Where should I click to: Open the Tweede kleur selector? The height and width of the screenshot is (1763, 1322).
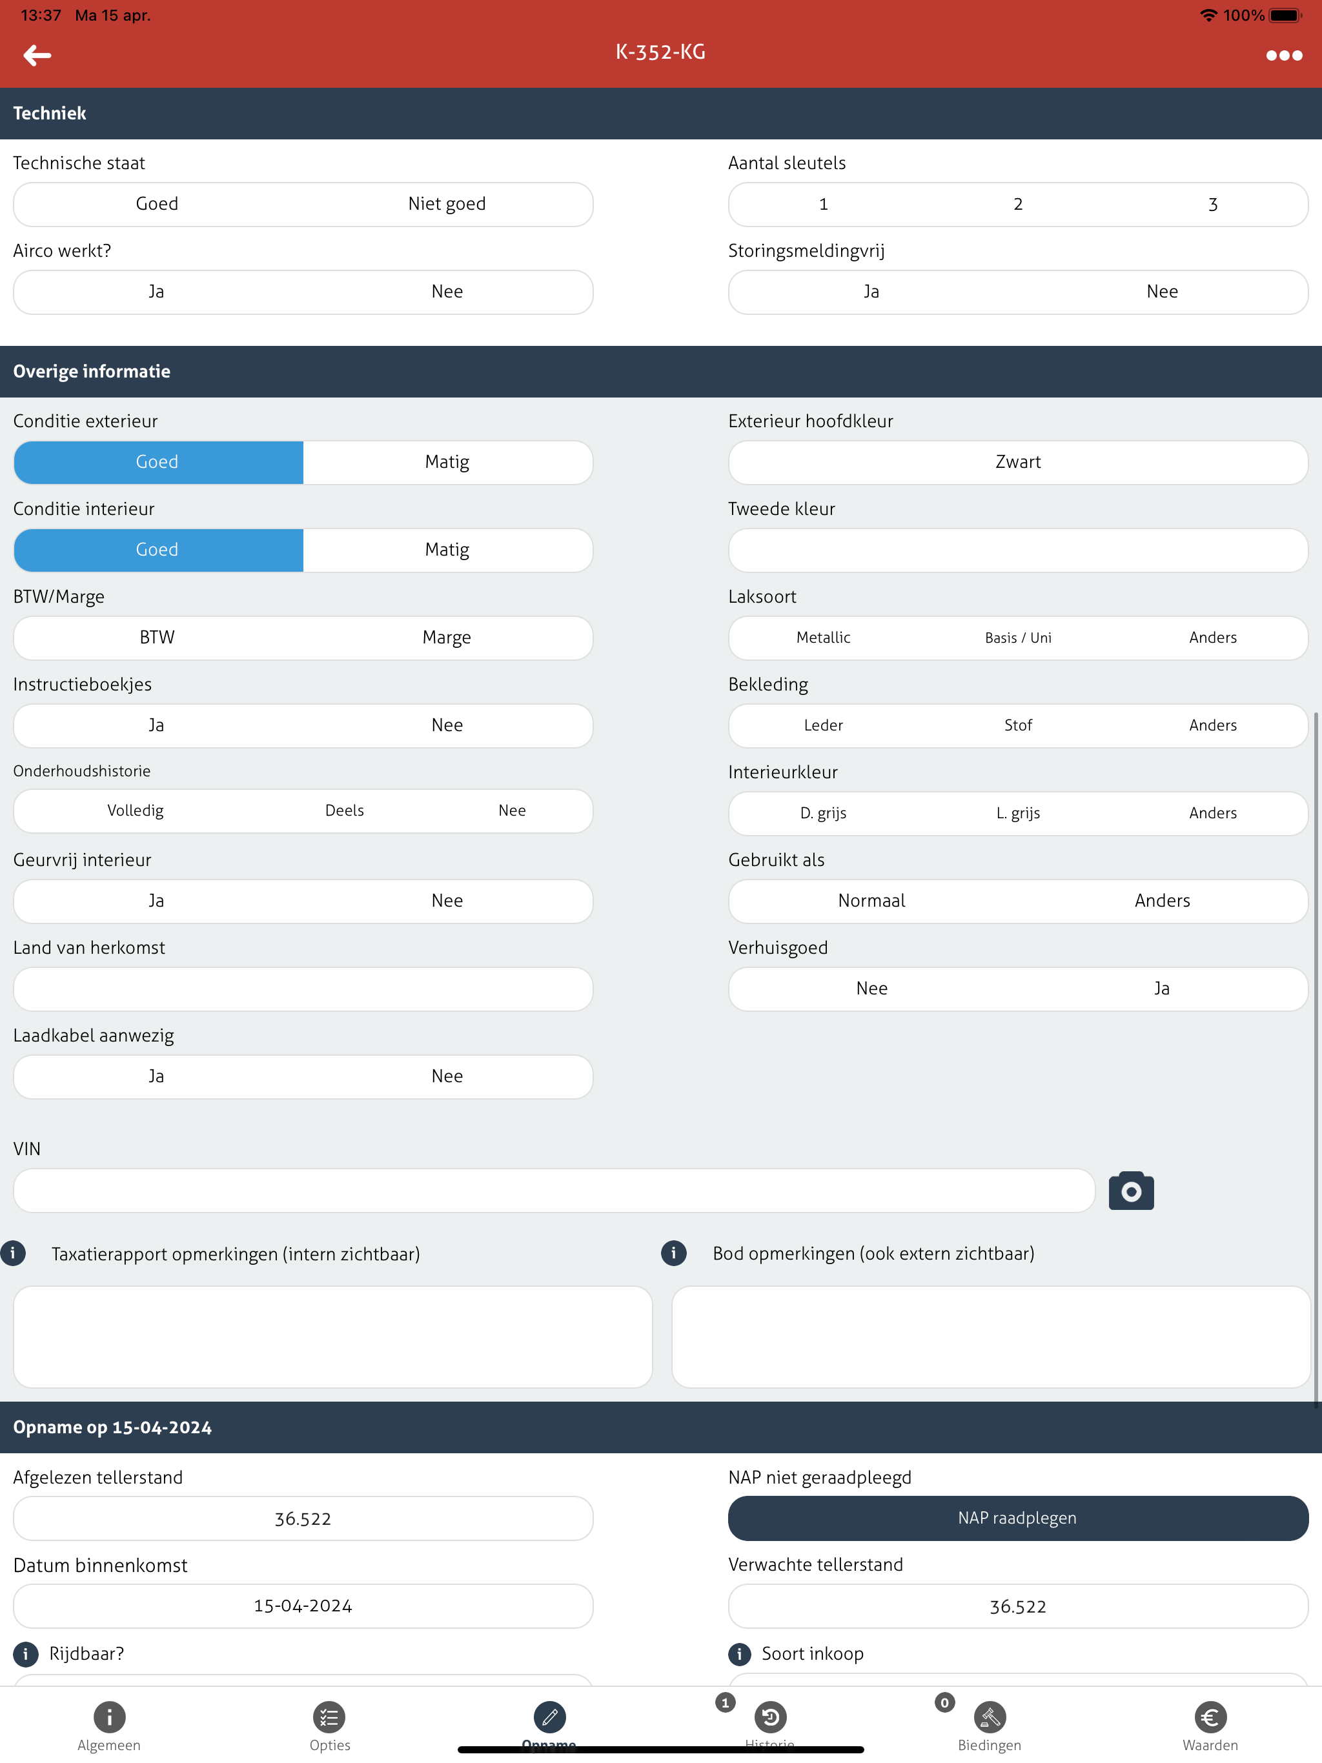(x=1018, y=550)
